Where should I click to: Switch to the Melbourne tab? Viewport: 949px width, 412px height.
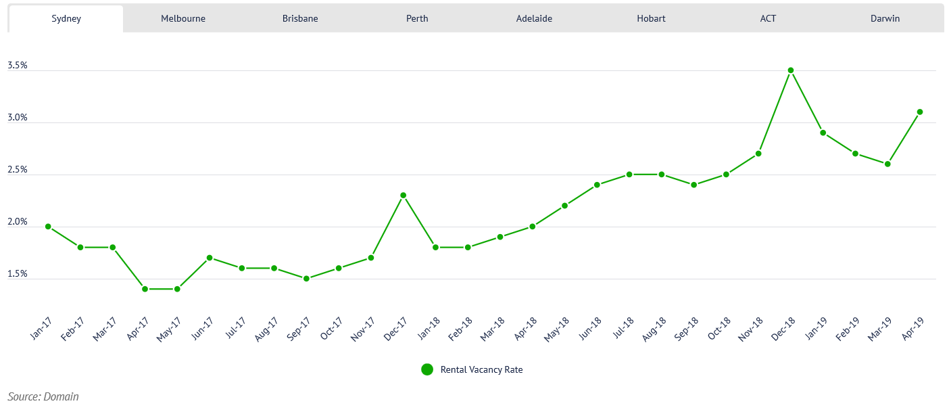[x=183, y=18]
